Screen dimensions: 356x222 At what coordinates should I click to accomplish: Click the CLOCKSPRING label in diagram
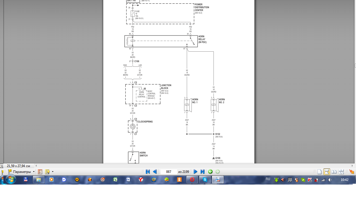145,122
